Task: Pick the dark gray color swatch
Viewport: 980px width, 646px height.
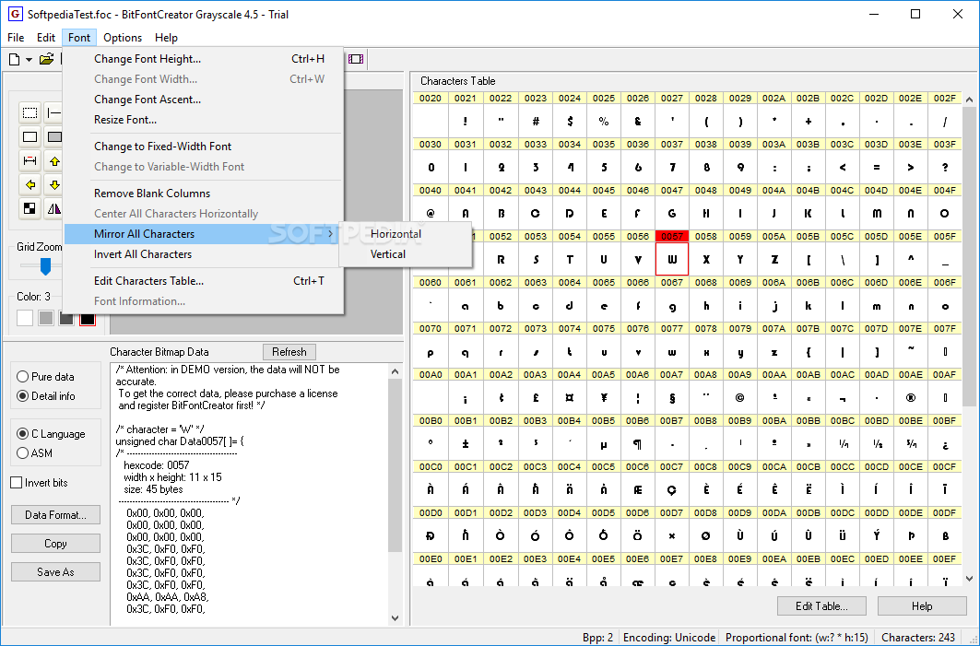Action: [x=66, y=318]
